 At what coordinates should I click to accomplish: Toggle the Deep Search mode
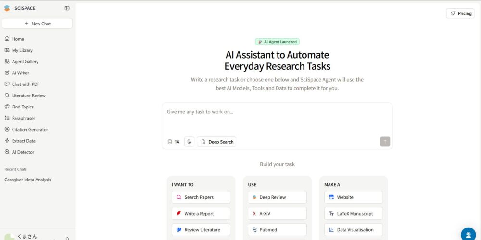[216, 142]
